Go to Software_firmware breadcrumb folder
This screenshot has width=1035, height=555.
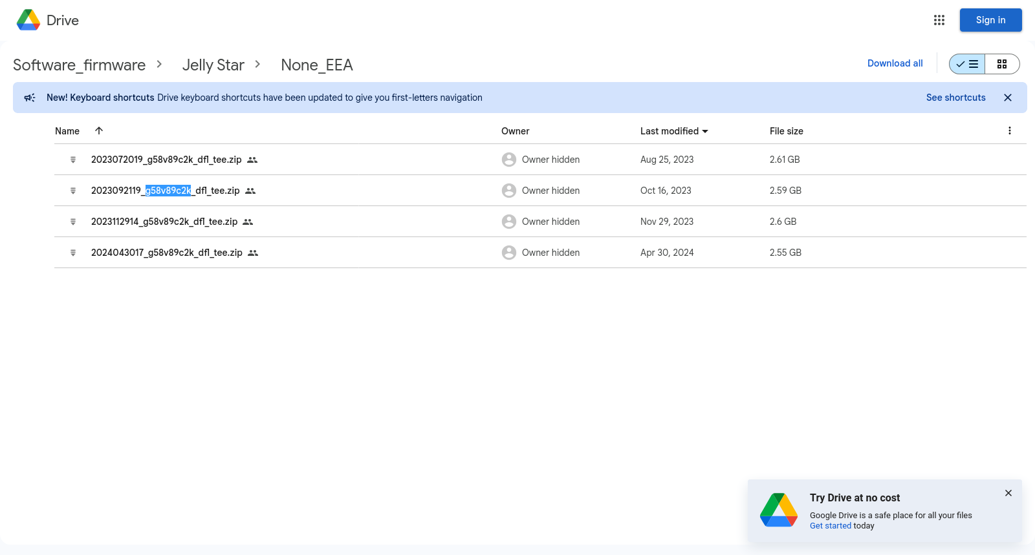[79, 65]
